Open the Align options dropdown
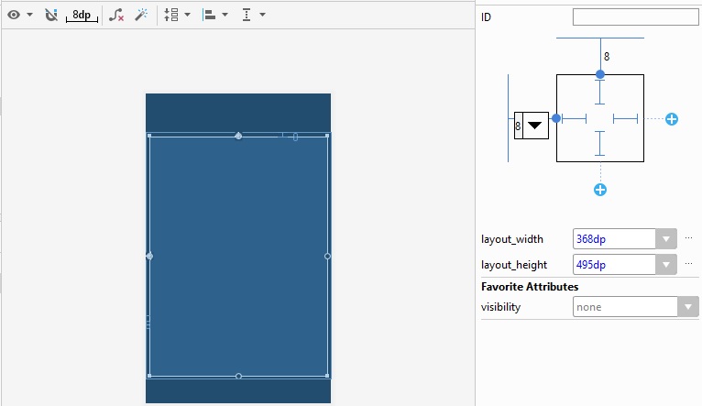Viewport: 702px width, 406px height. pyautogui.click(x=214, y=15)
